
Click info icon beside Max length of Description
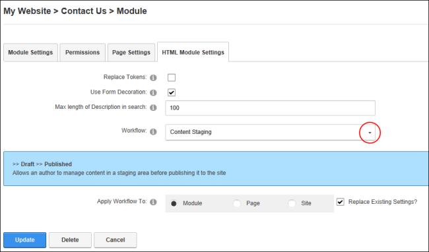154,108
